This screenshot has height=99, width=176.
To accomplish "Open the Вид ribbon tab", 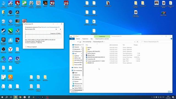I will 92,39.
